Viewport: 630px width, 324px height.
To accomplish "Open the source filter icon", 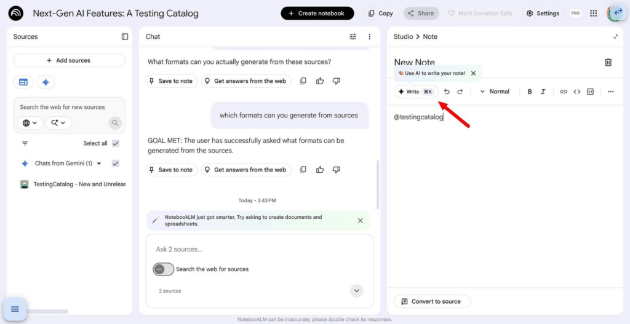I will 25,143.
